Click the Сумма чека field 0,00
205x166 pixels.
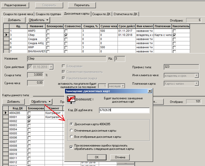[x=35, y=83]
